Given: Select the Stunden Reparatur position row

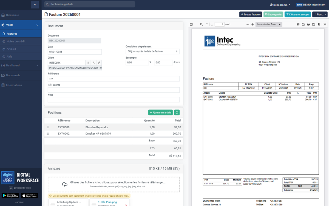Looking at the screenshot, I should coord(114,127).
